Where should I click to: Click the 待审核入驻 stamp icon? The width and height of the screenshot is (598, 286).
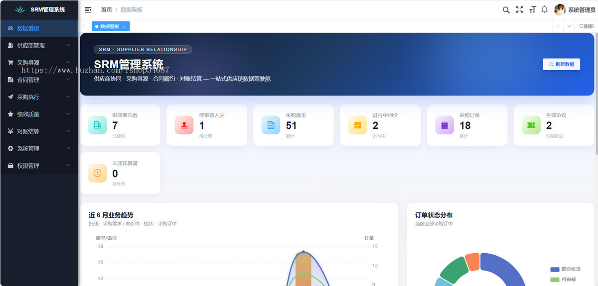pos(184,125)
